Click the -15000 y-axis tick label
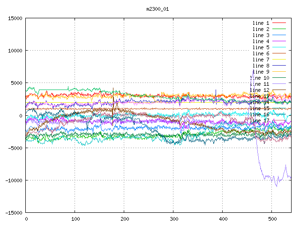 13,212
